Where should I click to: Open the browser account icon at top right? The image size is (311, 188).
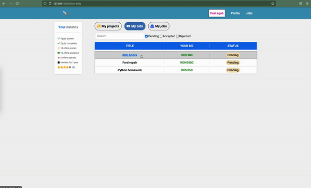pyautogui.click(x=301, y=4)
